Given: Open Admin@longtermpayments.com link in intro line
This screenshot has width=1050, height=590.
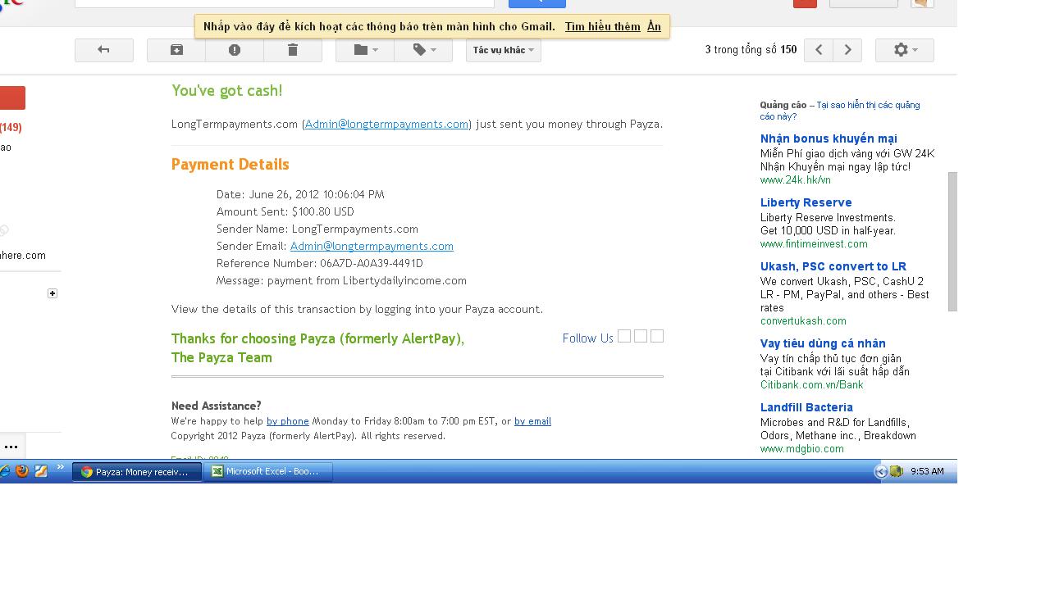Looking at the screenshot, I should (386, 125).
